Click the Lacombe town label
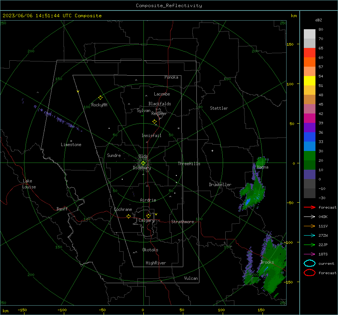 [162, 94]
